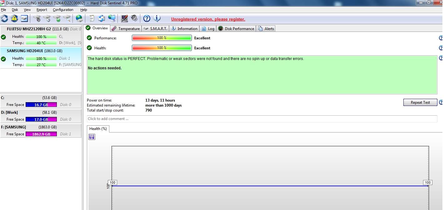Viewport: 444px width, 210px height.
Task: Select the F: [SAMSUNG] partition header
Action: (x=41, y=127)
